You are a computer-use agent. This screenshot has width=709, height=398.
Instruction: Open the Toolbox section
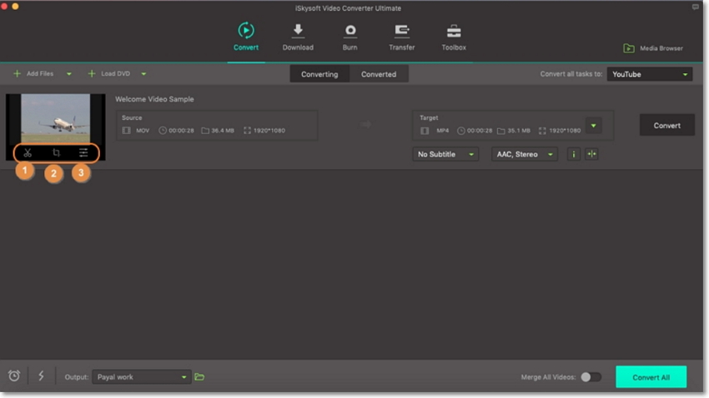(x=453, y=37)
